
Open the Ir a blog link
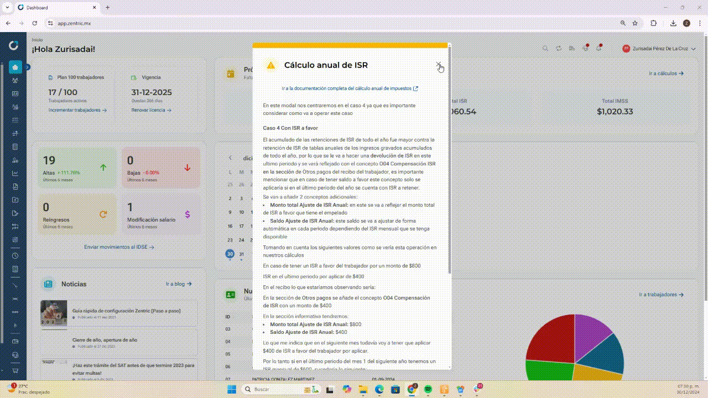(179, 284)
